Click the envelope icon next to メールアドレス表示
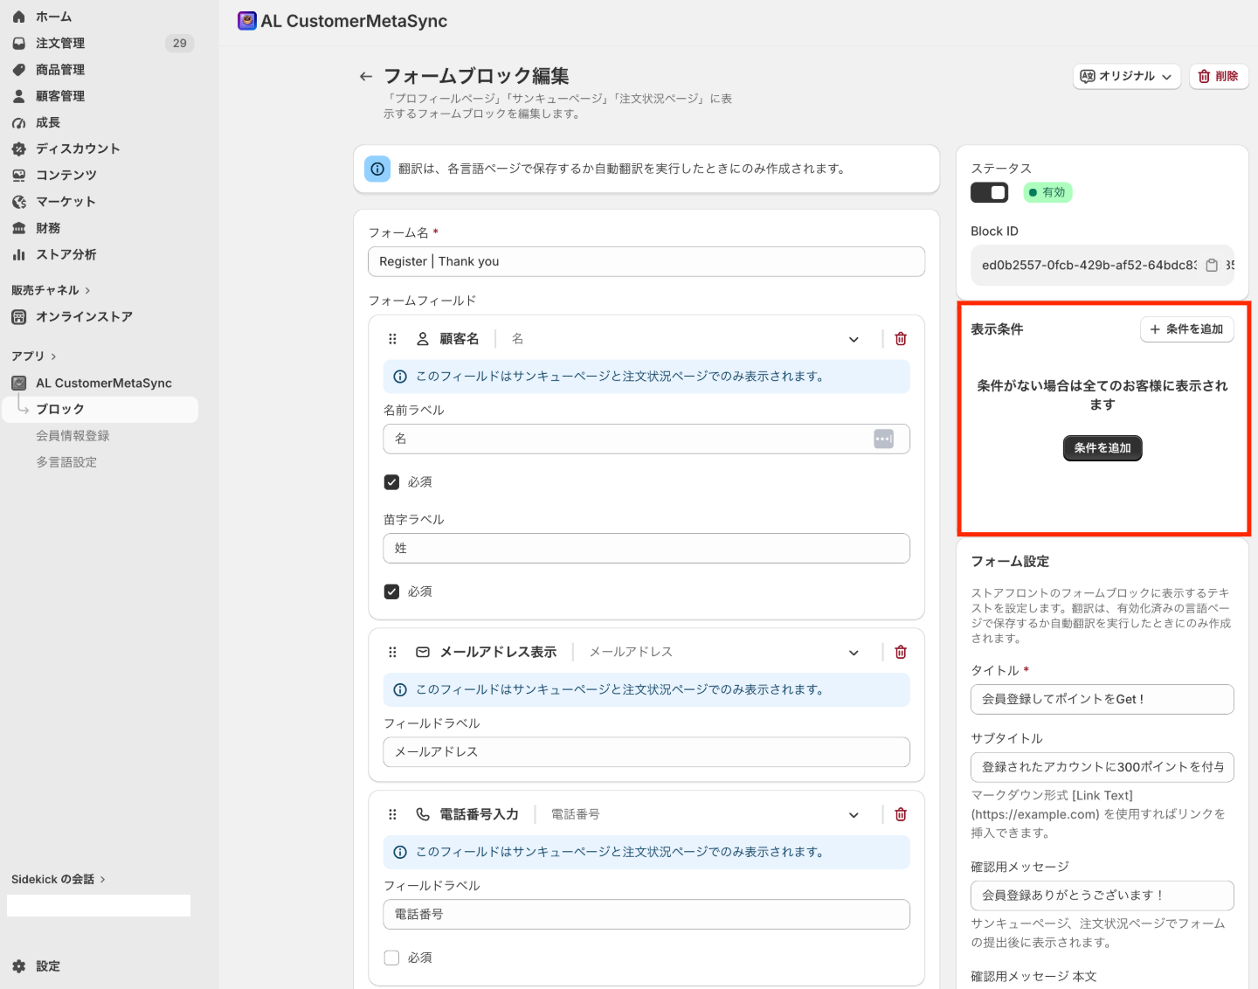 [x=423, y=653]
